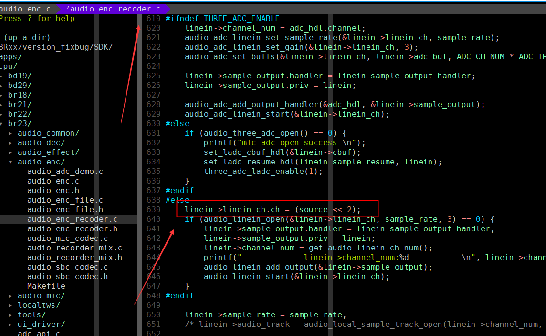Image resolution: width=546 pixels, height=336 pixels.
Task: Open audio_adc_demo.c in the file tree
Action: [65, 172]
